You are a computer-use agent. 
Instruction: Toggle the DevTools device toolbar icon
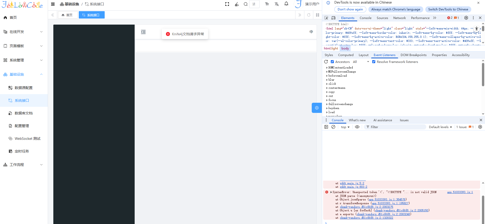click(x=334, y=18)
